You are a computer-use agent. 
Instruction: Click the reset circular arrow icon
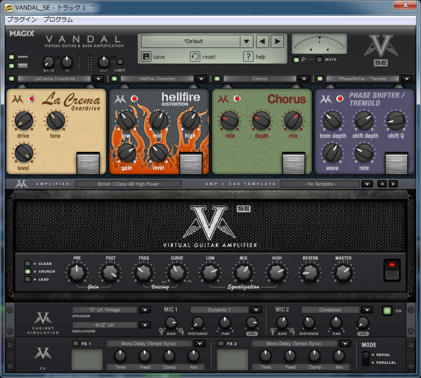[195, 57]
